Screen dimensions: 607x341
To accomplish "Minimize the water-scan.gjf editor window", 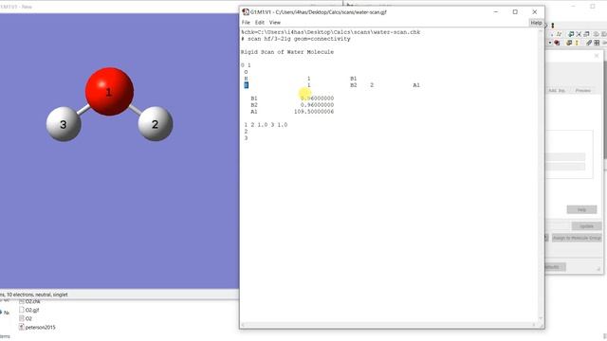I will point(496,12).
